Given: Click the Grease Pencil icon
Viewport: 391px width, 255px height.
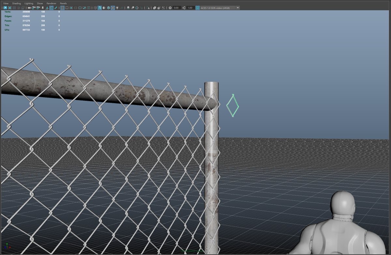Looking at the screenshot, I should point(56,8).
